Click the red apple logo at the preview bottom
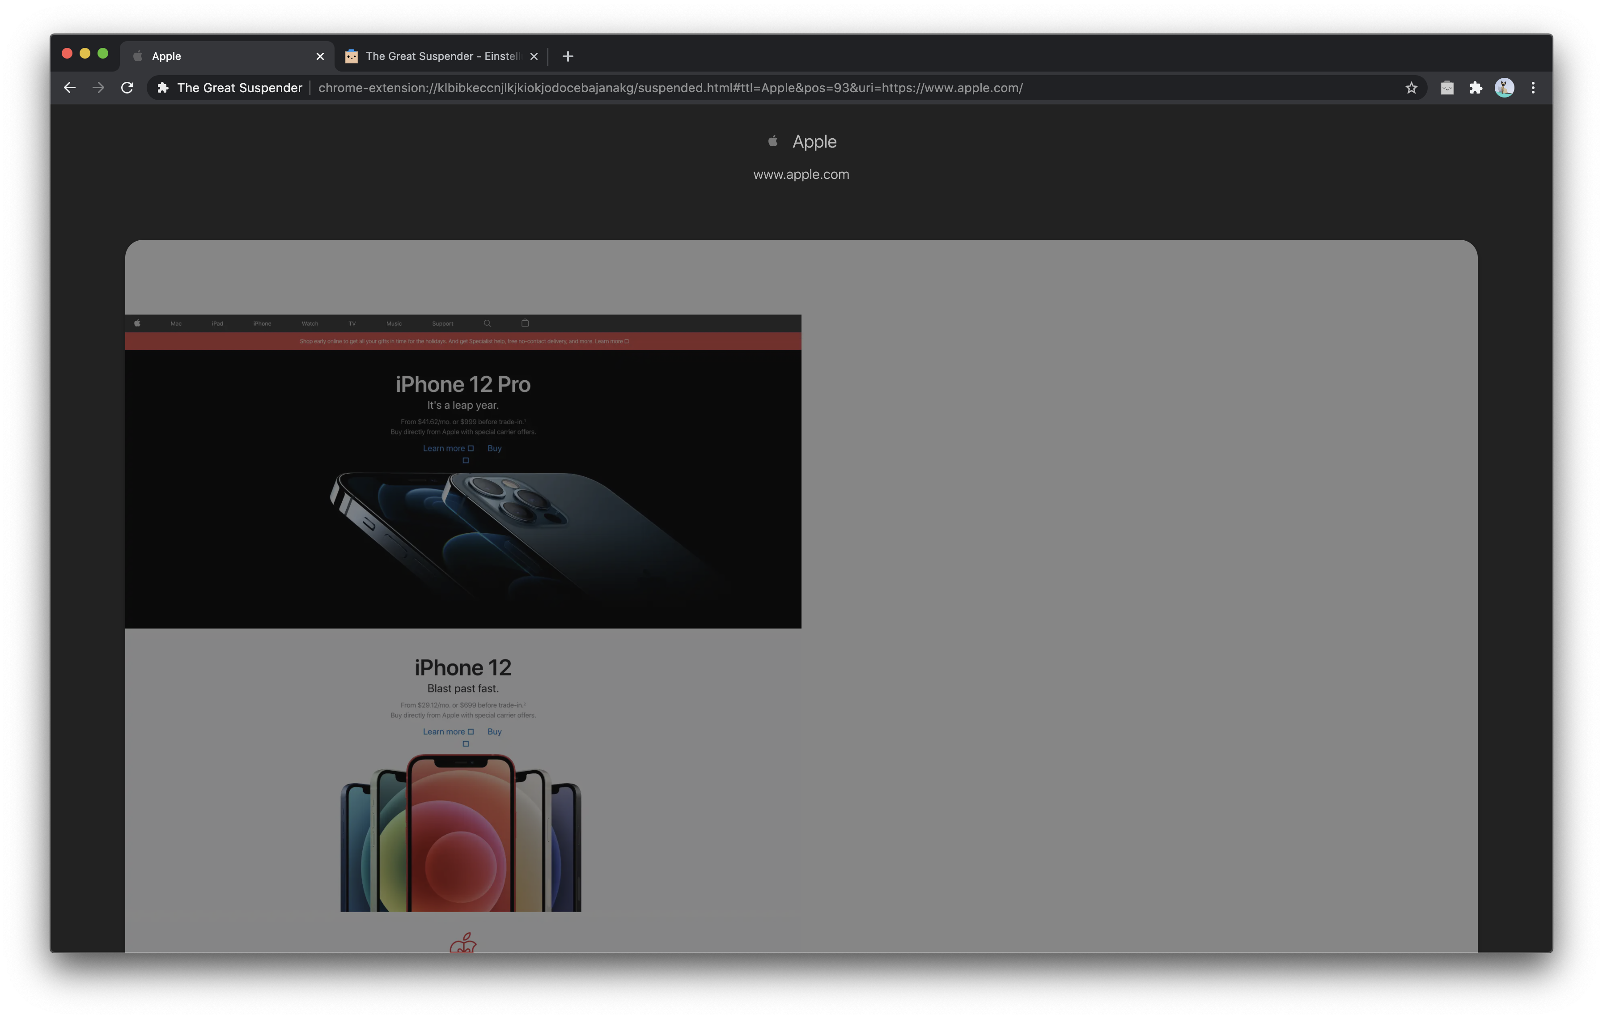Viewport: 1603px width, 1019px height. (x=463, y=943)
